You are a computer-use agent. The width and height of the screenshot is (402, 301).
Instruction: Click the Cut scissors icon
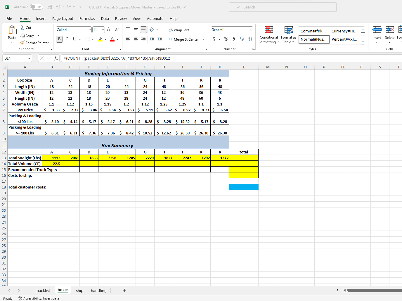(x=22, y=28)
